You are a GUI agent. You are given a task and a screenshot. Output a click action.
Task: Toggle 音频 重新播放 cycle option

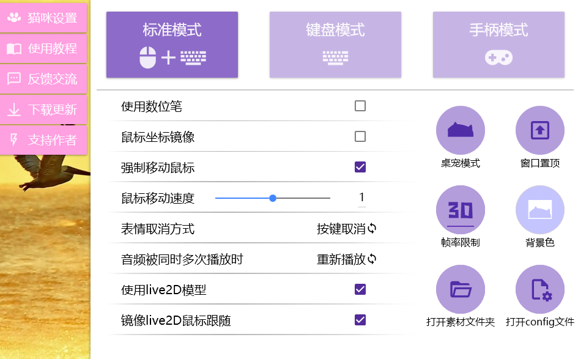347,259
